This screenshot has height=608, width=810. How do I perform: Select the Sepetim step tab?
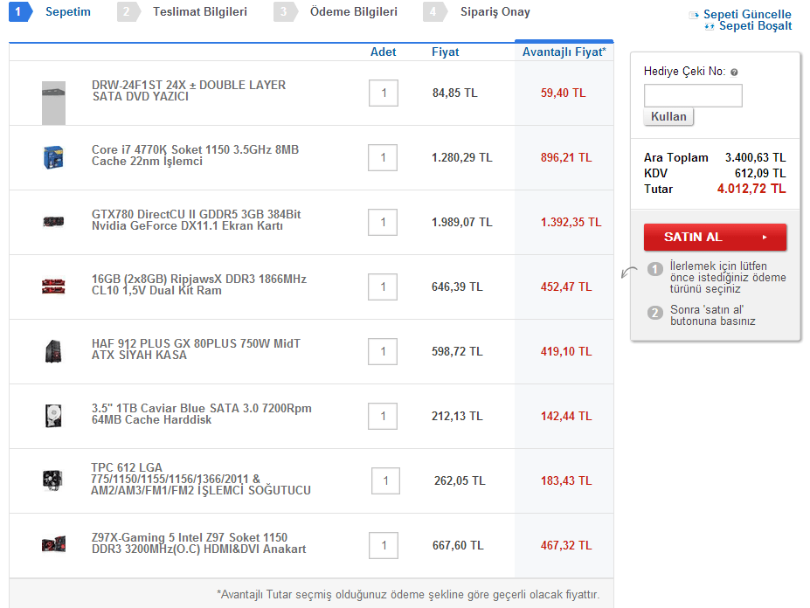tap(67, 12)
